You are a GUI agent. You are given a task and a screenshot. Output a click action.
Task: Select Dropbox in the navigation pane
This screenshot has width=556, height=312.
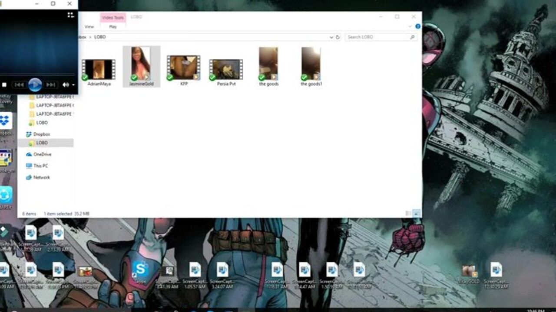point(41,134)
